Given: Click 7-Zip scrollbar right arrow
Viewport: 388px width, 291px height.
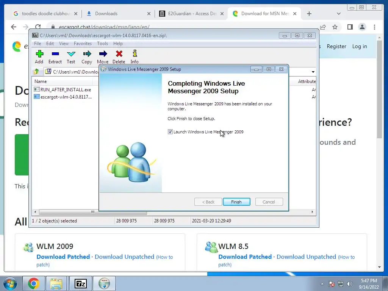Looking at the screenshot, I should [x=312, y=212].
